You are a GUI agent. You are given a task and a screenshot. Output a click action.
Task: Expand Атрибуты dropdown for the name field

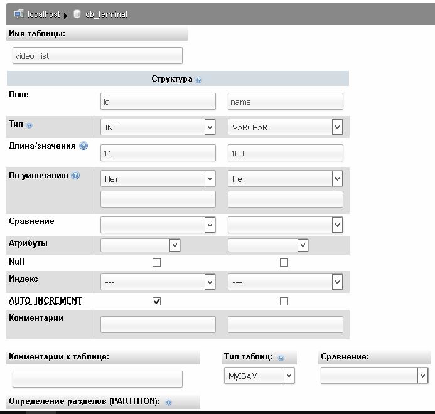coord(267,245)
